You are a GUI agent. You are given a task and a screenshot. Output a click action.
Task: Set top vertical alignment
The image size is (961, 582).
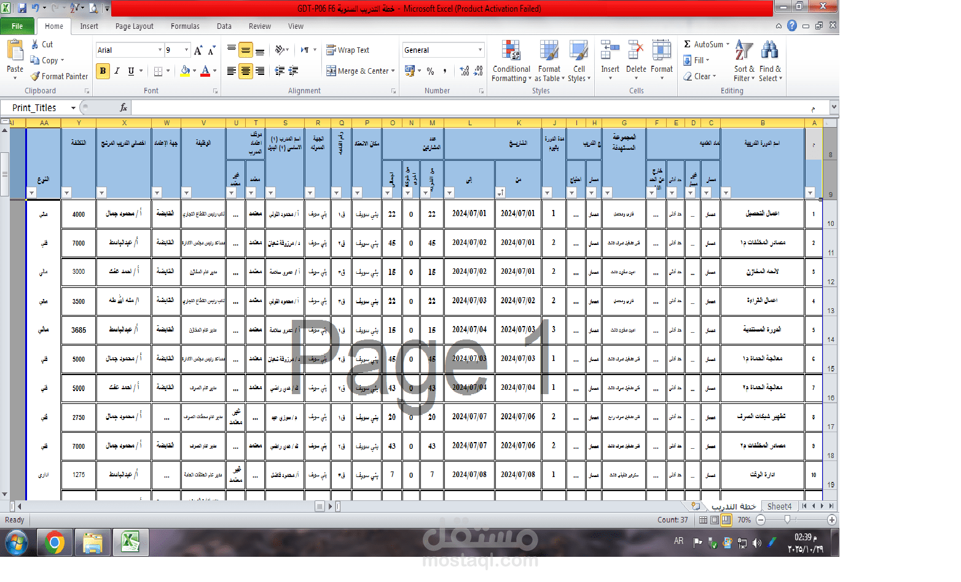point(232,50)
